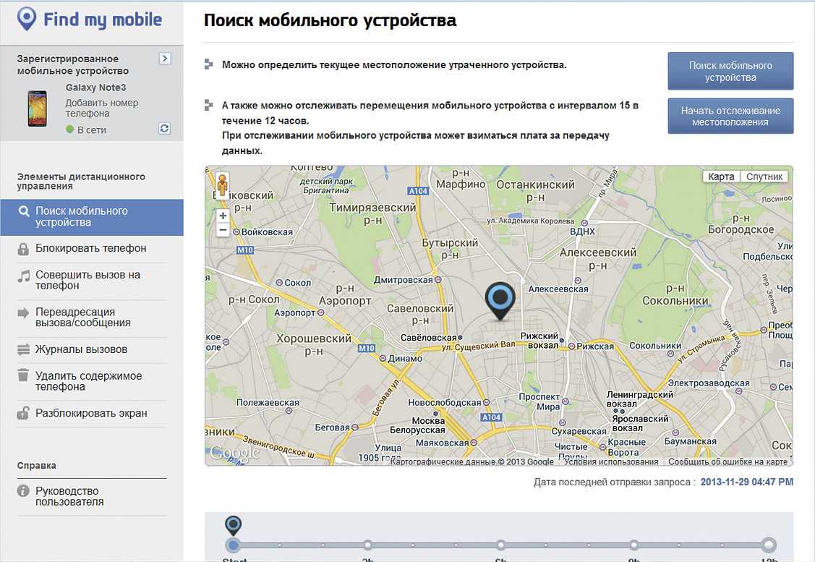The image size is (815, 562).
Task: Click the Полежаевская station label on map
Action: pyautogui.click(x=268, y=402)
